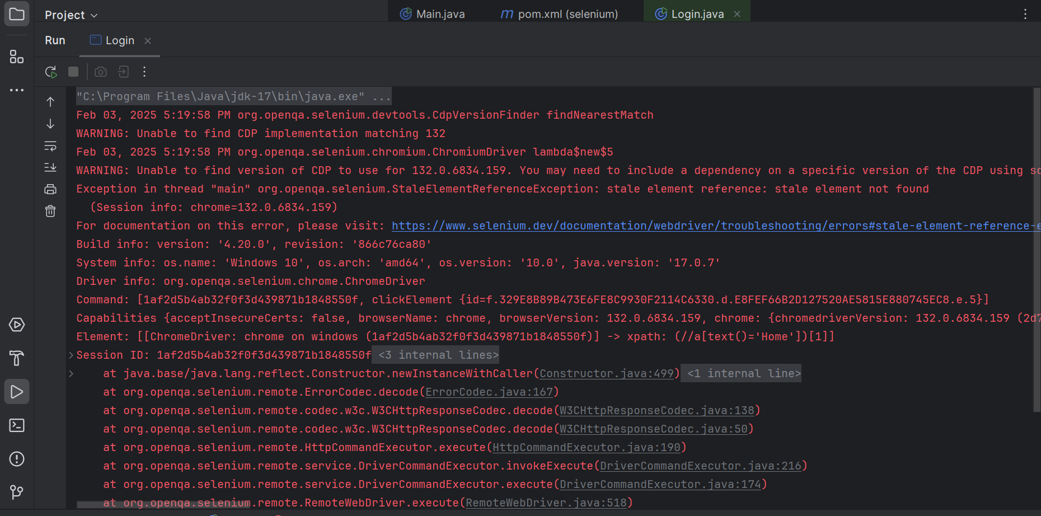
Task: Click the Run tool window title
Action: tap(55, 40)
